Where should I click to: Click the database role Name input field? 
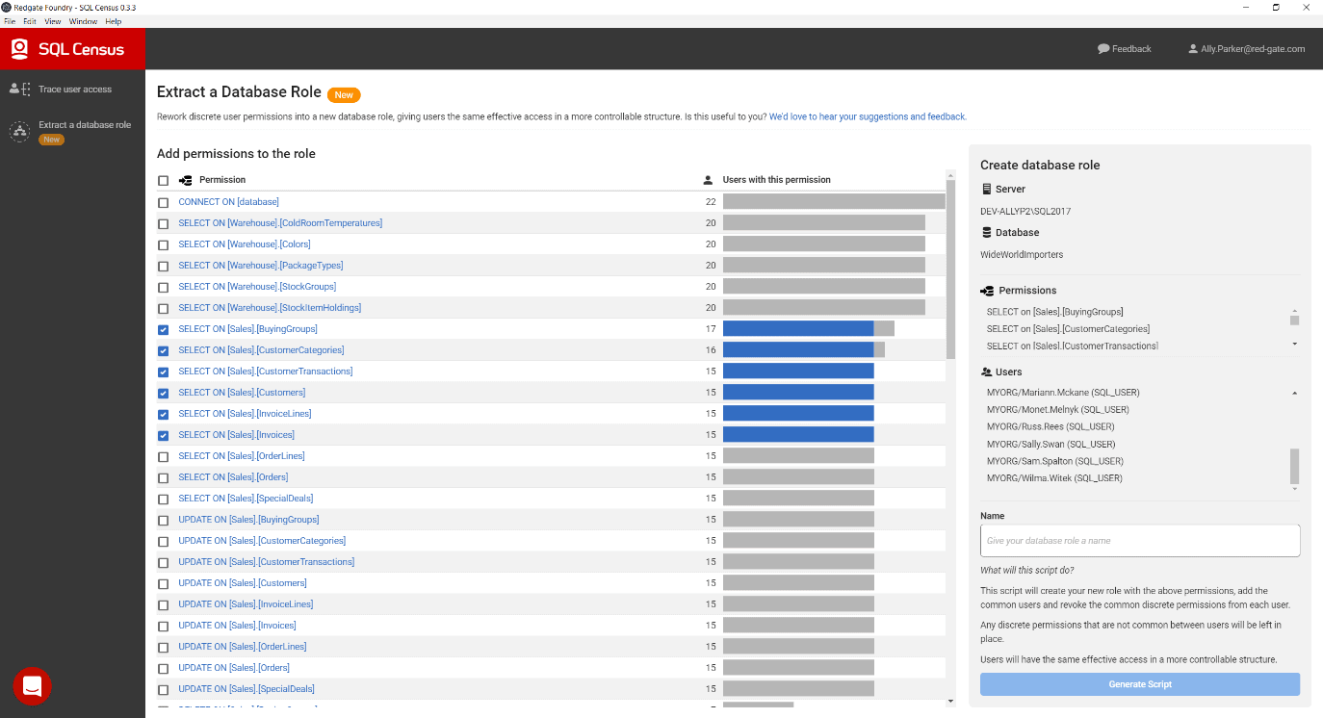click(x=1140, y=540)
